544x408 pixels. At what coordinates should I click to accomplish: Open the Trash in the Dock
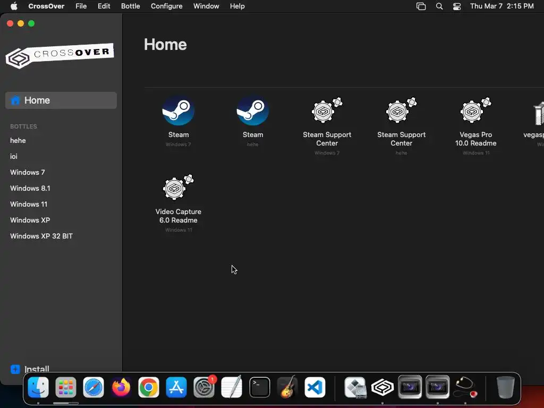click(x=506, y=387)
